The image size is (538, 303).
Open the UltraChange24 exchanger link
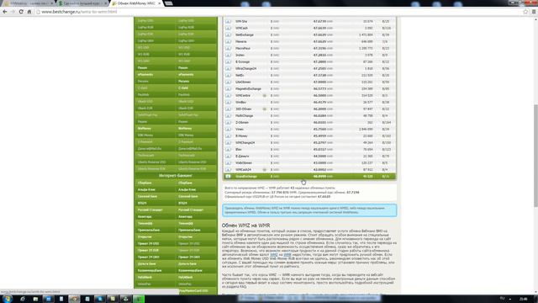(x=246, y=68)
